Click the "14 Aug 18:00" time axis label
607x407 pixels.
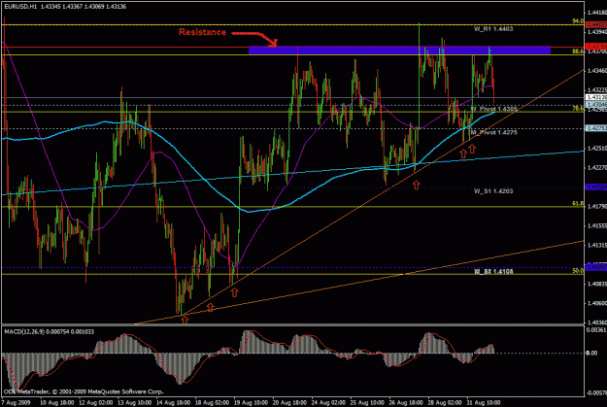[x=173, y=402]
